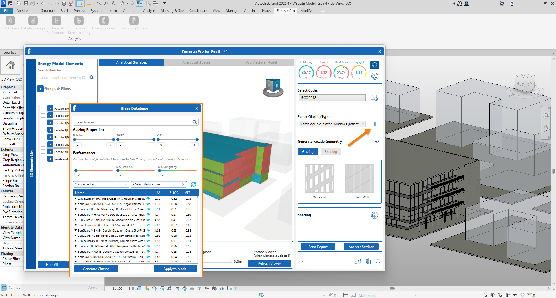Click the Carbon Benchmarking ribbon icon
The image size is (556, 298).
pyautogui.click(x=79, y=21)
